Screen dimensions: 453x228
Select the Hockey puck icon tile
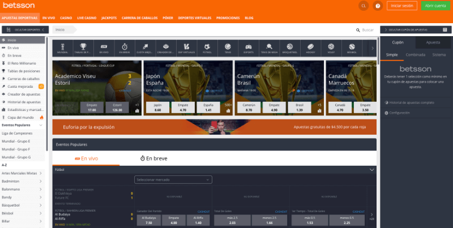click(x=310, y=48)
